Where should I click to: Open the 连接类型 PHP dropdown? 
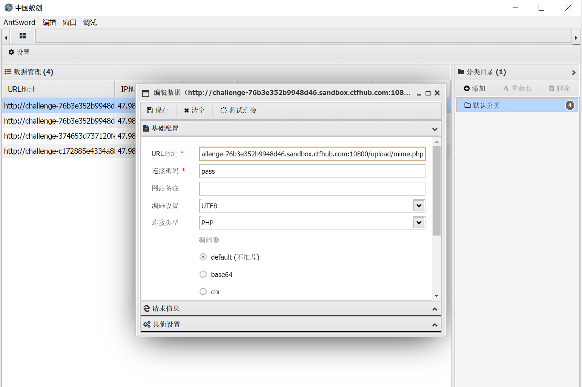pyautogui.click(x=419, y=223)
